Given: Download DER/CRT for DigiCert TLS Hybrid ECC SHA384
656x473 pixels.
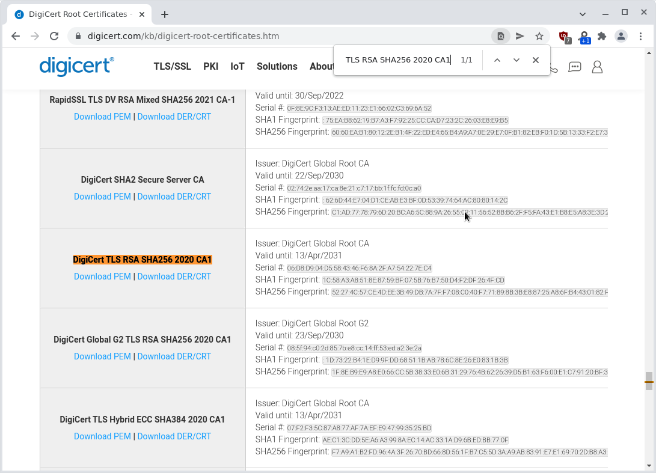Looking at the screenshot, I should pyautogui.click(x=174, y=436).
